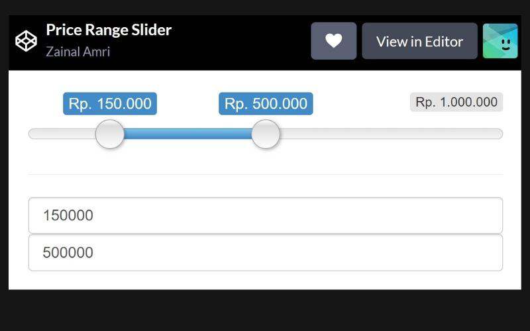Viewport: 530px width, 331px height.
Task: Open the smiley user avatar
Action: (500, 41)
